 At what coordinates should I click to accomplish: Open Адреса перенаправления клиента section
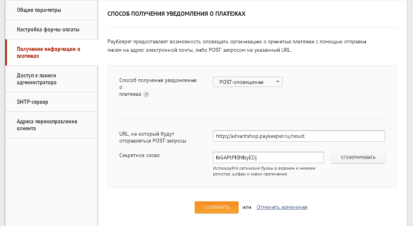coord(47,125)
